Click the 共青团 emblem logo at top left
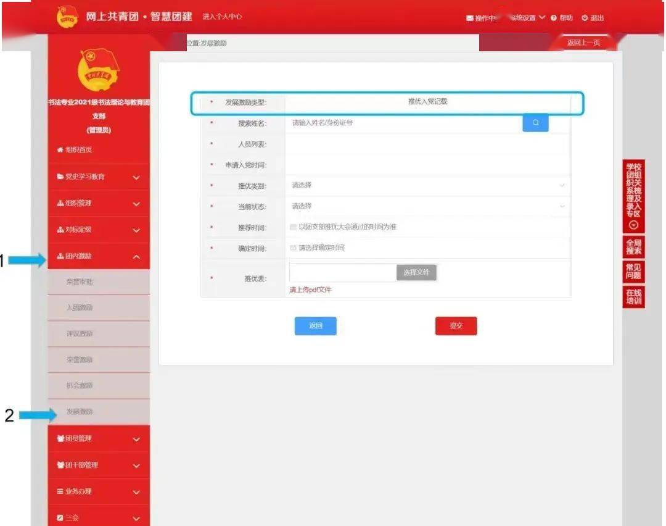The height and width of the screenshot is (526, 666). (65, 17)
